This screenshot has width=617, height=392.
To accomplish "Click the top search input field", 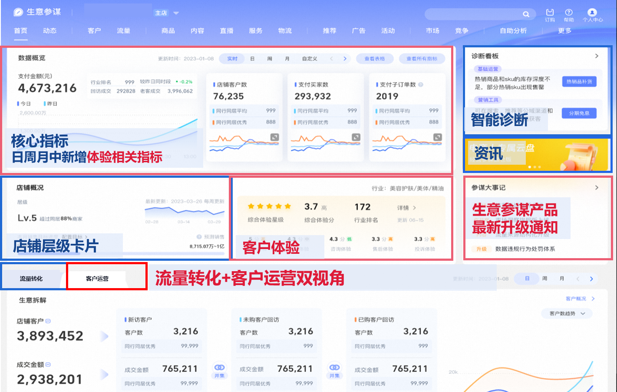I will [479, 14].
